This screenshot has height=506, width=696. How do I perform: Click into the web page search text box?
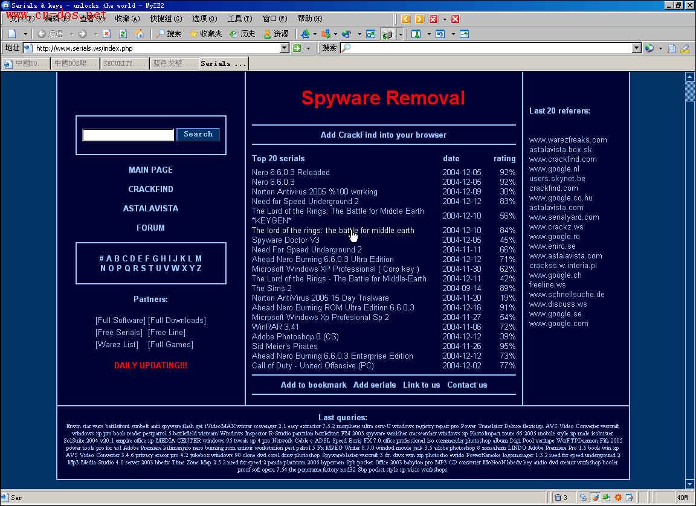128,135
